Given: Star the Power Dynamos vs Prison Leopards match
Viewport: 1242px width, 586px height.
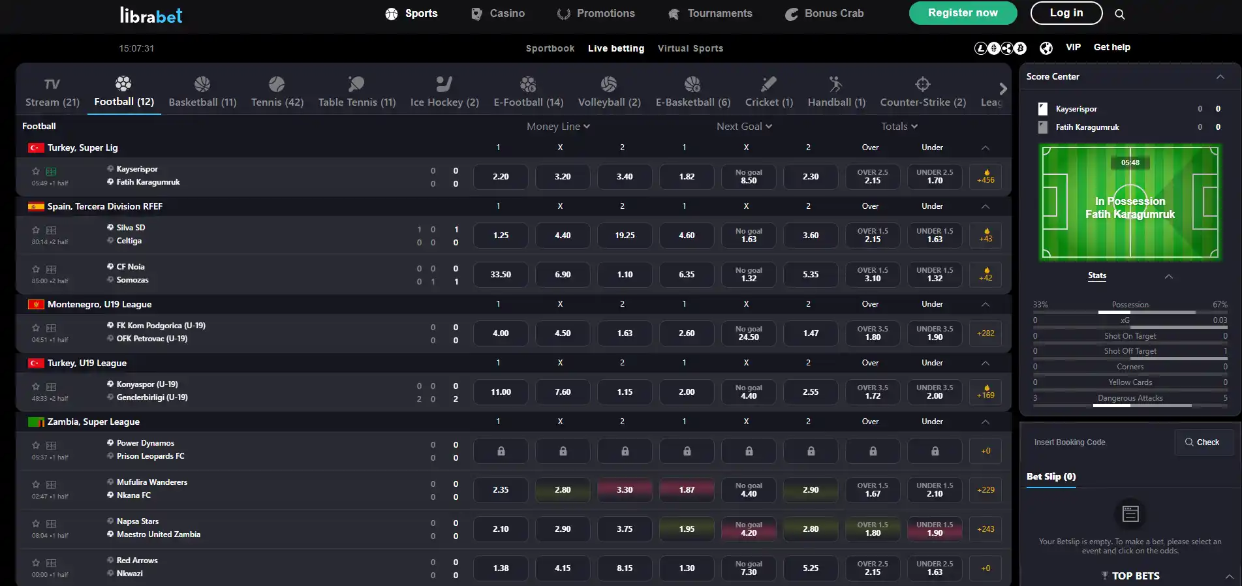Looking at the screenshot, I should pyautogui.click(x=36, y=446).
